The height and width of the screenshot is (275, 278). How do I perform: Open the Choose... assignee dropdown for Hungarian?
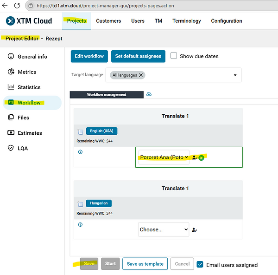[164, 229]
